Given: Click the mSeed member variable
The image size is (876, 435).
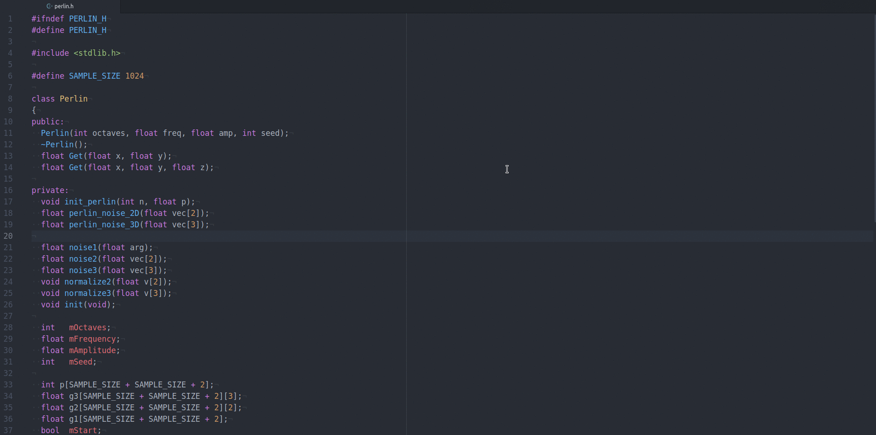Looking at the screenshot, I should [82, 361].
